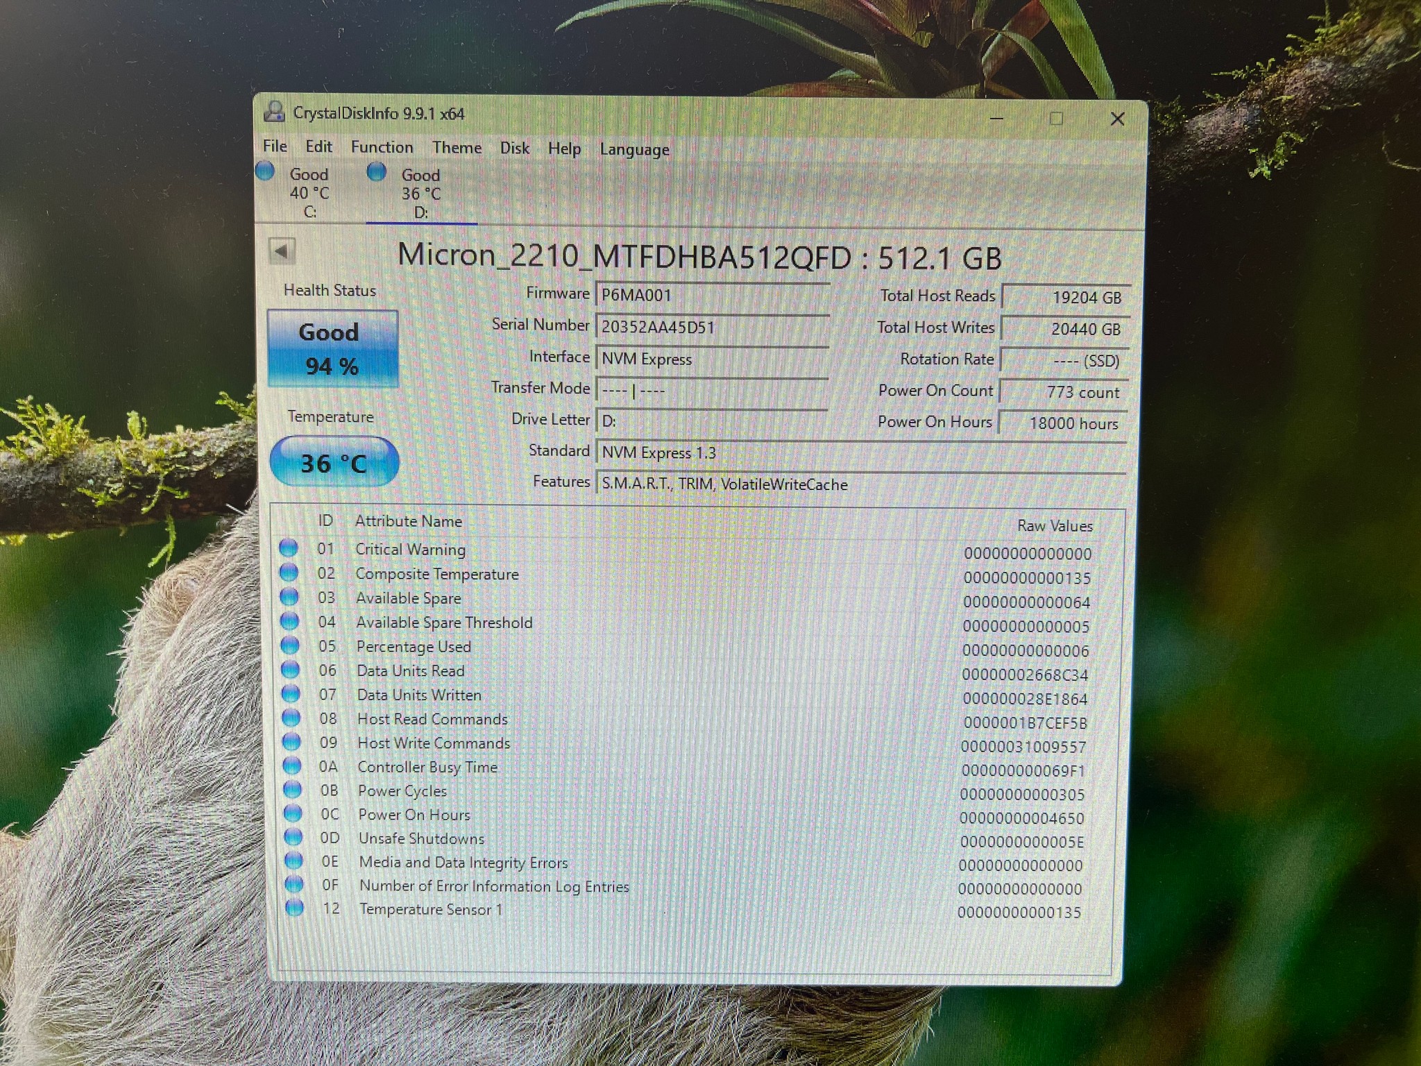The image size is (1421, 1066).
Task: Select the D: drive tab showing 36 °C
Action: [421, 193]
